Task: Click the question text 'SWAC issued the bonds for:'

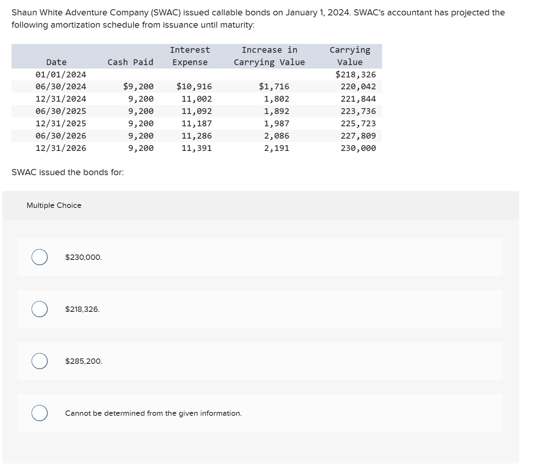Action: (67, 172)
